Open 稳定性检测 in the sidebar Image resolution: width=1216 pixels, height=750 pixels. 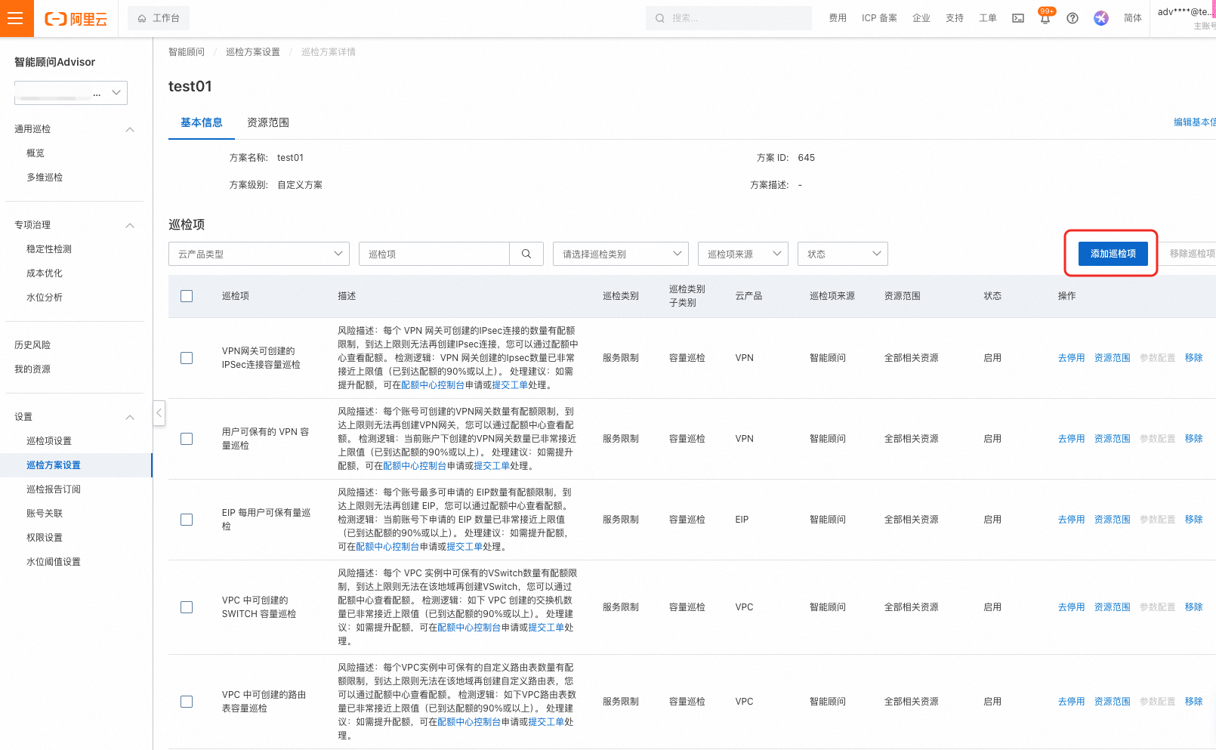coord(49,249)
